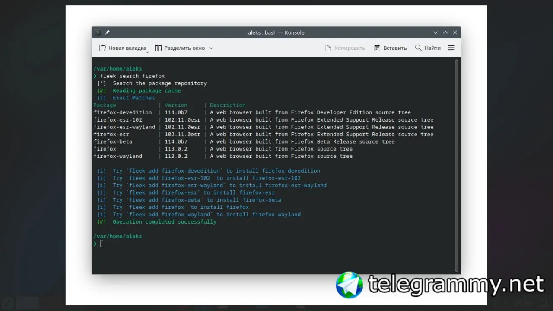Click hint 'fleek add firefox-wayland'
553x311 pixels.
170,215
